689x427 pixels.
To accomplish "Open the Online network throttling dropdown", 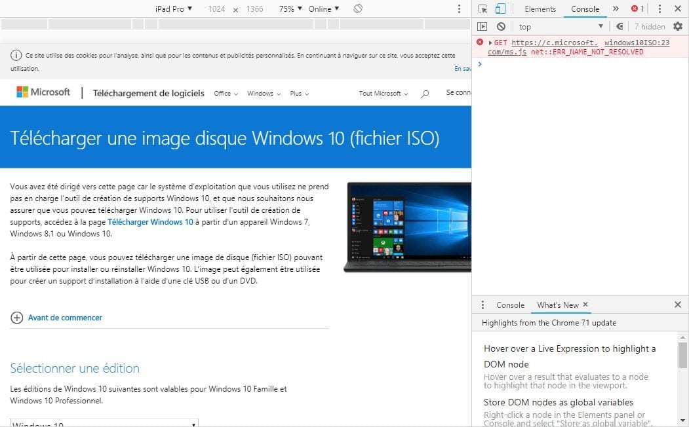I will coord(324,9).
